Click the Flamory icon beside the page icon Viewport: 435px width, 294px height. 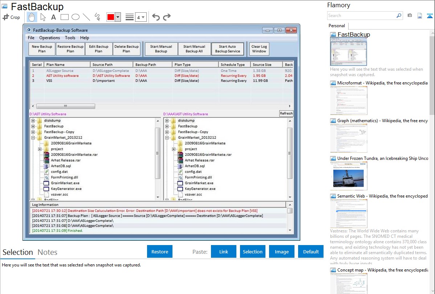tap(430, 16)
